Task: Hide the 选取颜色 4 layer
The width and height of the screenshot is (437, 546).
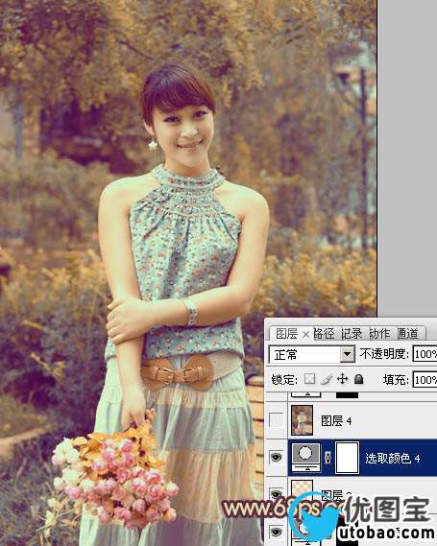Action: pos(276,457)
